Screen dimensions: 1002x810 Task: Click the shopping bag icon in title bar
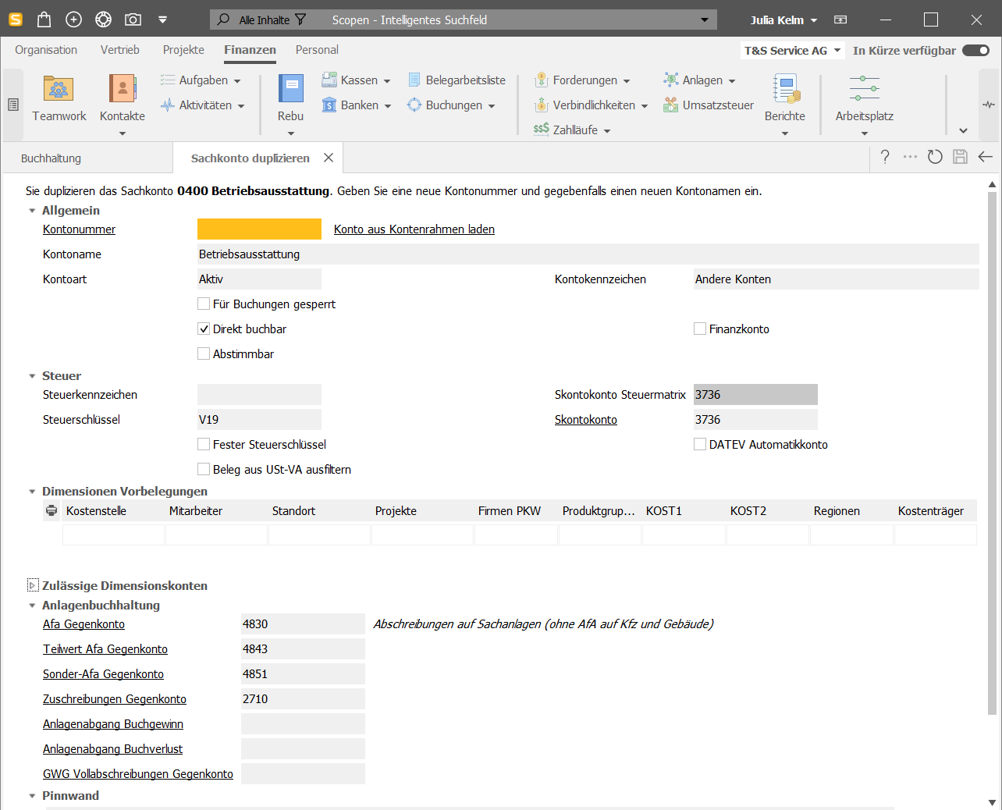(x=44, y=20)
